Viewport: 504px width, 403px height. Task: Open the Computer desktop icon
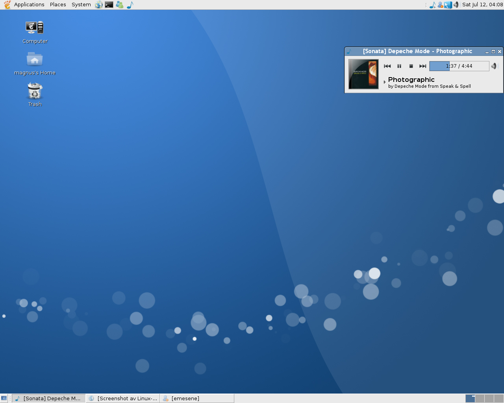(35, 32)
